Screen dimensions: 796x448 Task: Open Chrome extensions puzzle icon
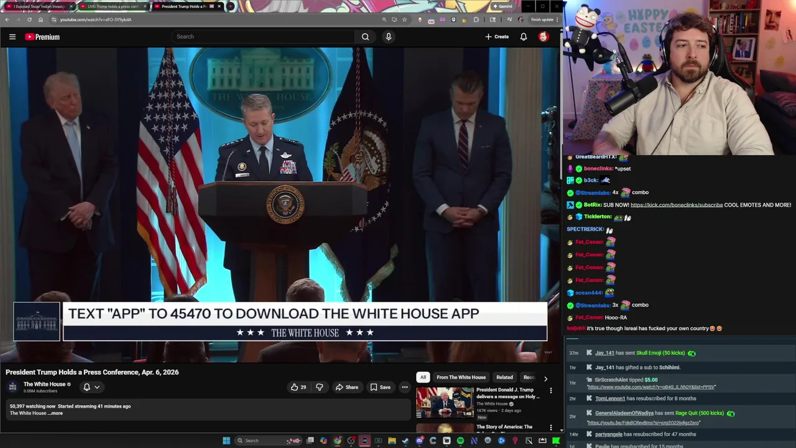click(x=476, y=19)
